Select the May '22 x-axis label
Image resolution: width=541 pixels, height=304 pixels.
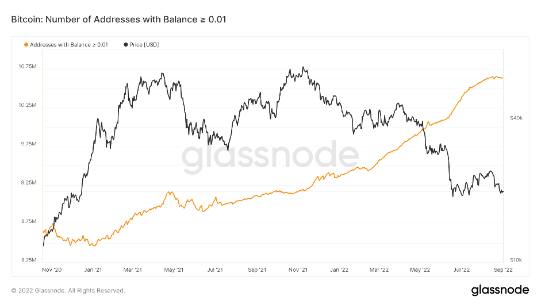(x=420, y=269)
